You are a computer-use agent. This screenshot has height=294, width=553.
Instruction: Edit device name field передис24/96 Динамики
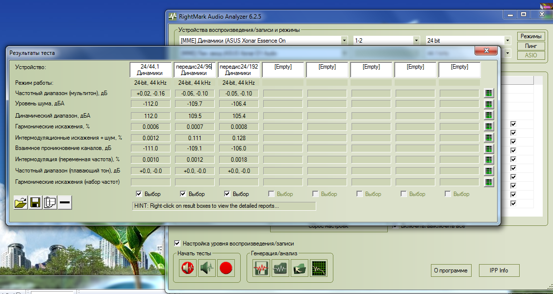(x=195, y=70)
